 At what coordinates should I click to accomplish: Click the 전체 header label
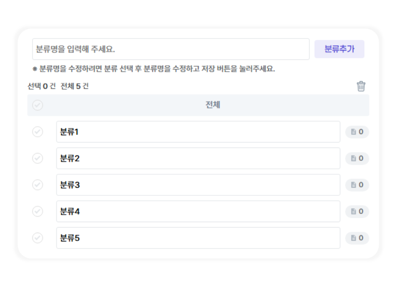coord(213,105)
